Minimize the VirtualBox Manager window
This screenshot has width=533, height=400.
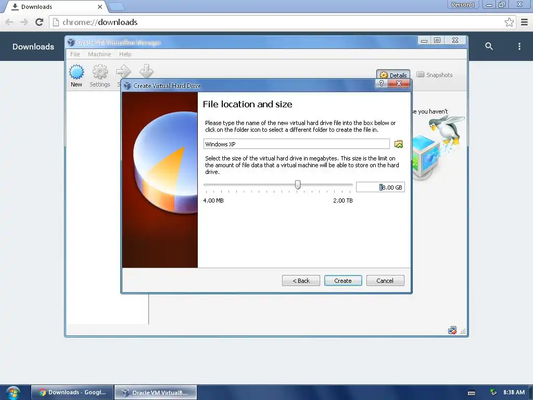424,41
